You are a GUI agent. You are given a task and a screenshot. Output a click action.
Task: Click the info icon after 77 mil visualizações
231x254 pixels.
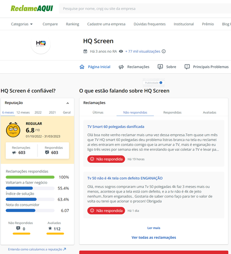click(164, 51)
